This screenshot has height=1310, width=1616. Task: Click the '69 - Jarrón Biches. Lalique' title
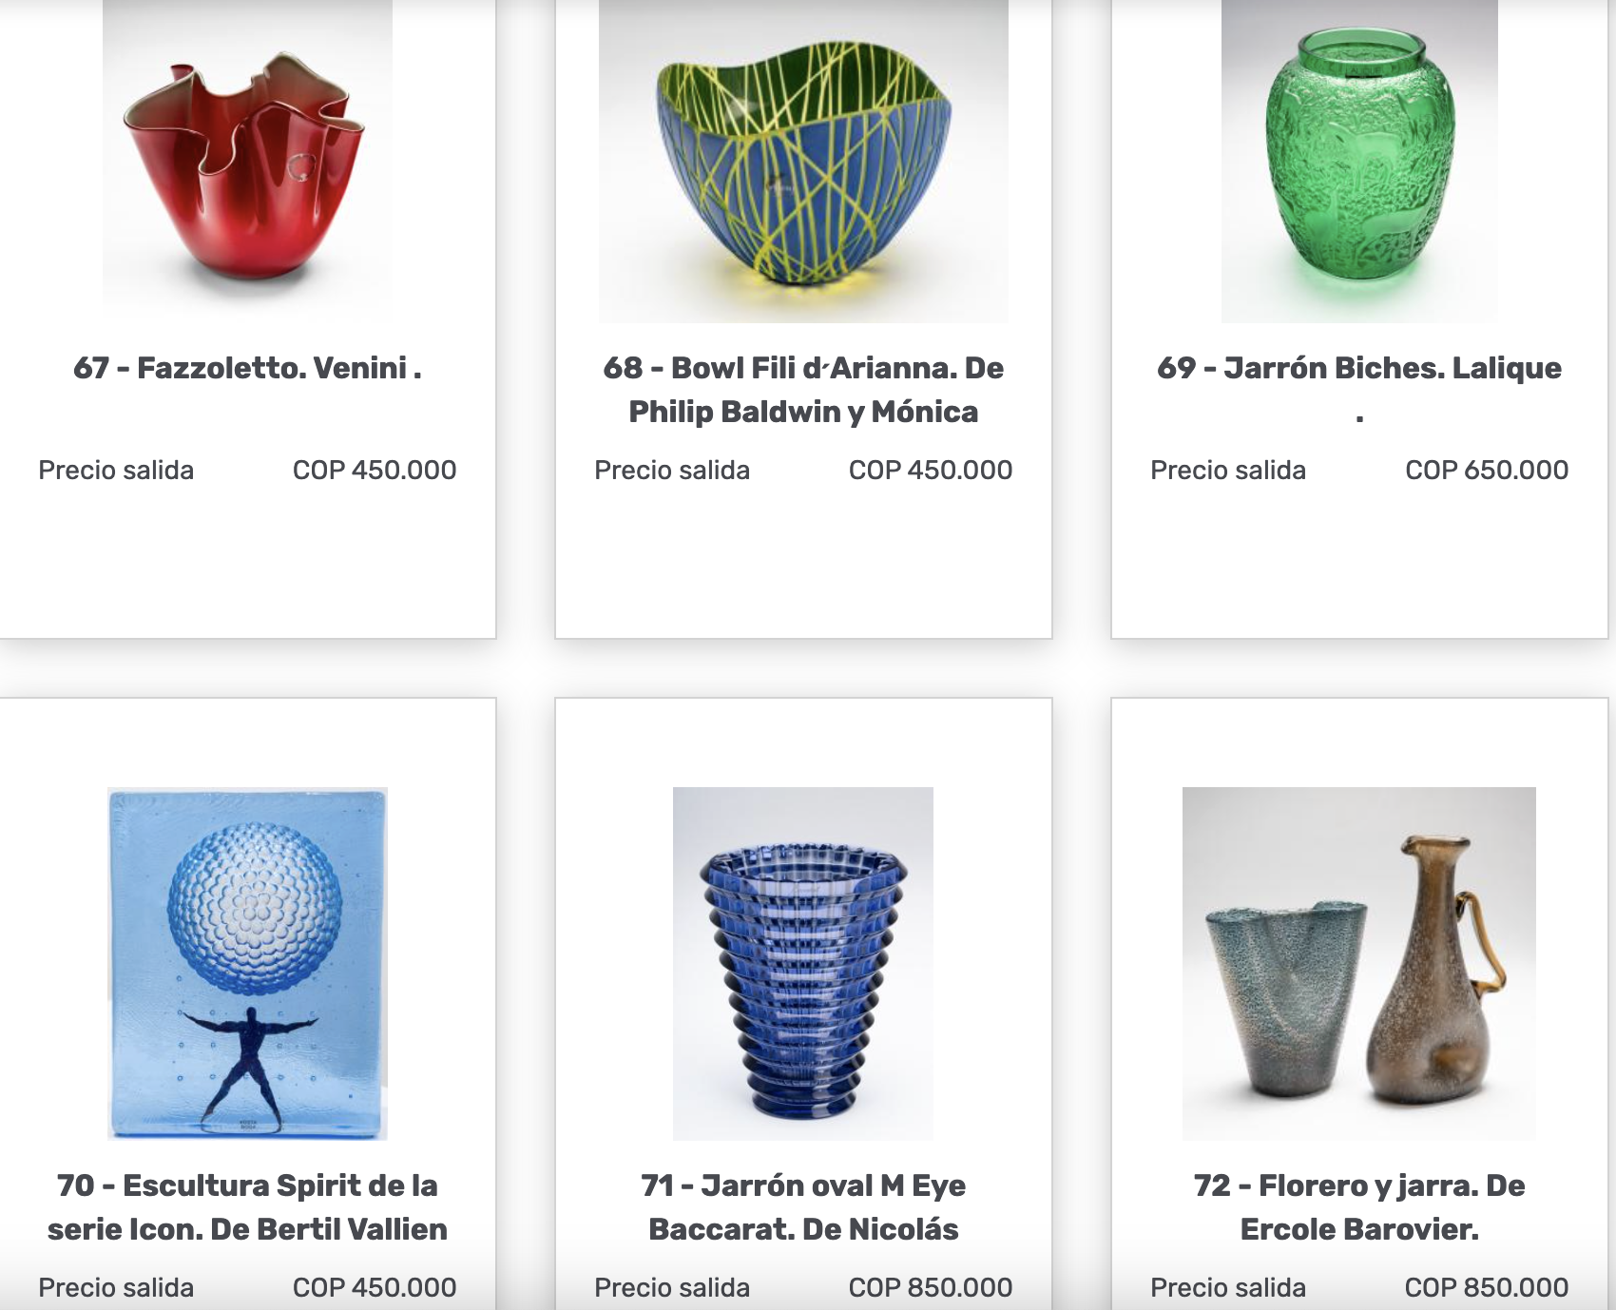(1359, 390)
